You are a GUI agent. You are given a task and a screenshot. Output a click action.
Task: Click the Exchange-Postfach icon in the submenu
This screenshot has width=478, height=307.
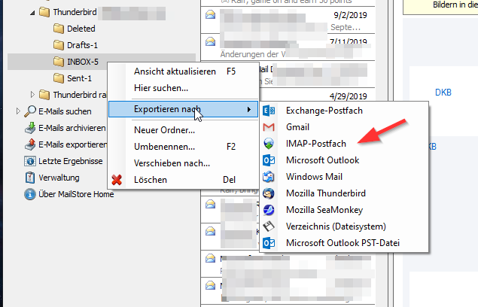(269, 111)
